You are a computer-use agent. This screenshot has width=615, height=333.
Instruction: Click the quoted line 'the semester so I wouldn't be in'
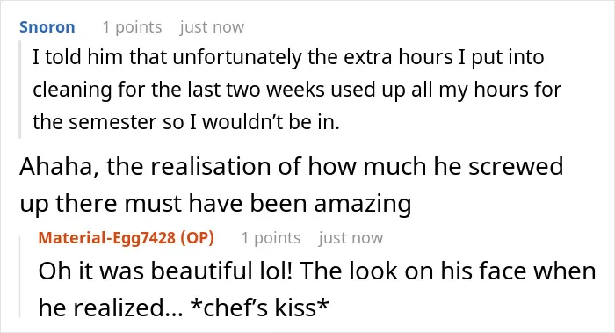pos(186,122)
